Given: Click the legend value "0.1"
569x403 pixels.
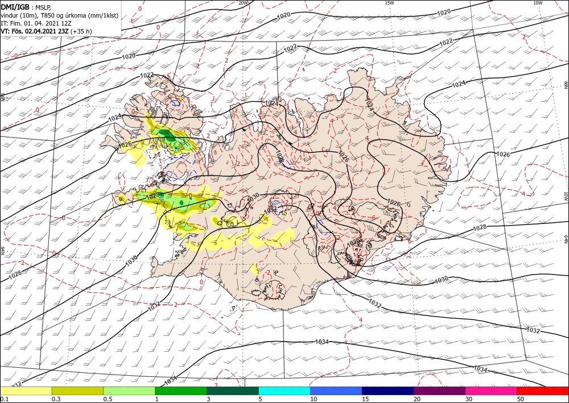Looking at the screenshot, I should (4, 399).
